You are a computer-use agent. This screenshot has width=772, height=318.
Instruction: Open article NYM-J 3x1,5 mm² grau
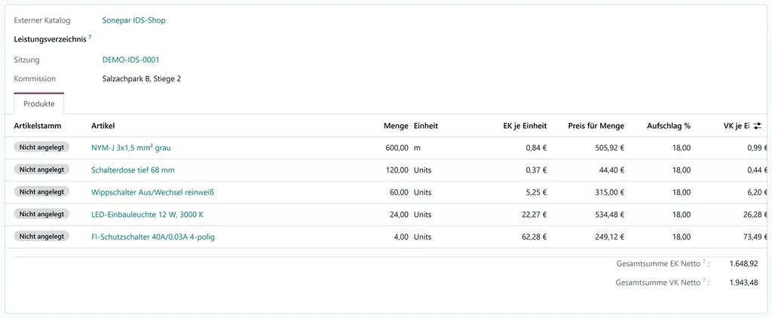pyautogui.click(x=131, y=147)
